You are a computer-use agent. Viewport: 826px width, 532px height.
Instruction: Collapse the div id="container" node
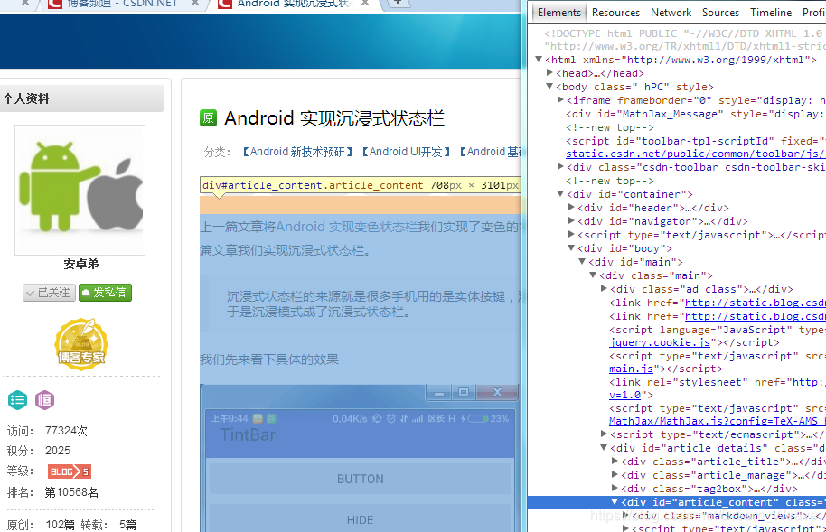560,194
